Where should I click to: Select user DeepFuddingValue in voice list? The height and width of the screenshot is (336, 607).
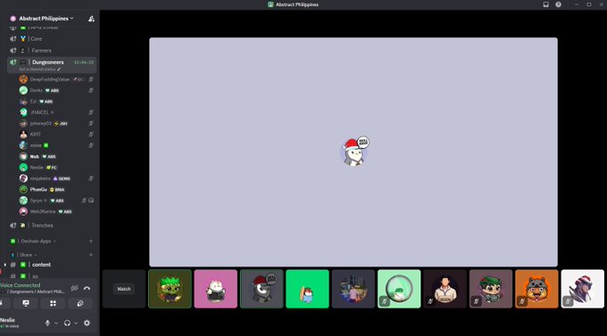[x=56, y=79]
